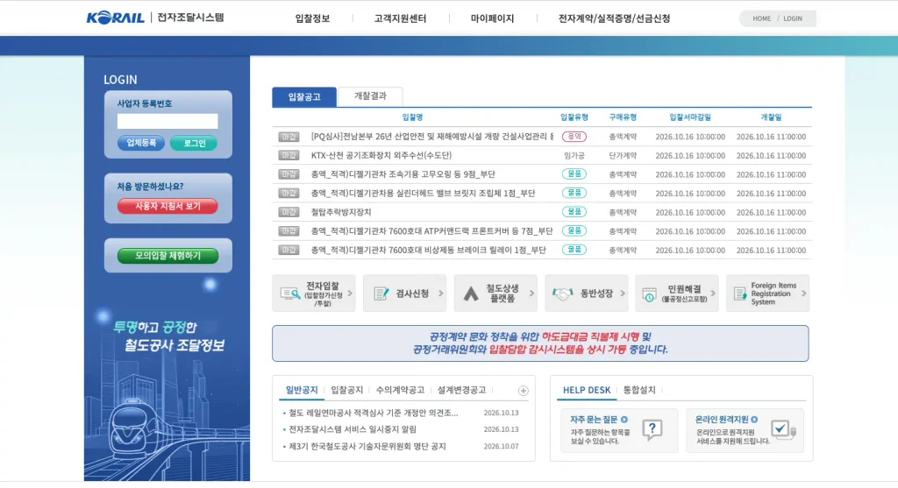
Task: Click the 입찰명 column header
Action: (x=412, y=117)
